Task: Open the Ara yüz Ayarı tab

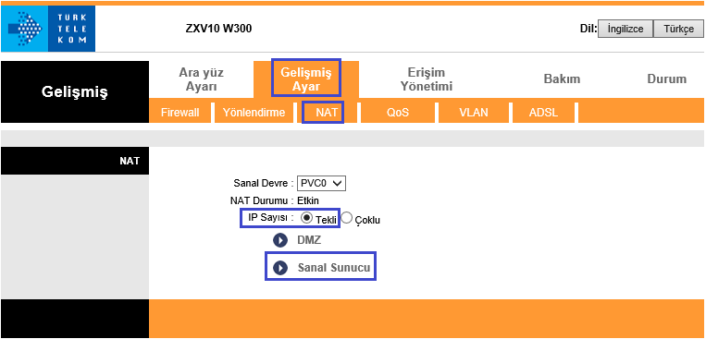Action: [x=202, y=79]
